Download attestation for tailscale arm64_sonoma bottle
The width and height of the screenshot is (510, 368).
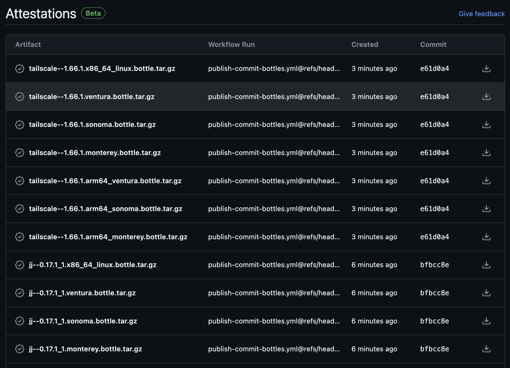[x=486, y=209]
